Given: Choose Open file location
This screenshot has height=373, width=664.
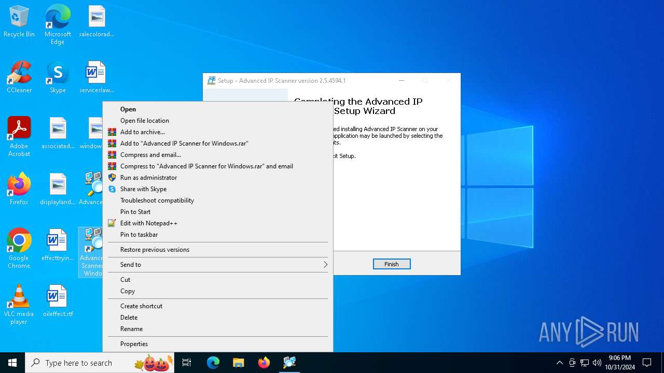Looking at the screenshot, I should 218,121.
